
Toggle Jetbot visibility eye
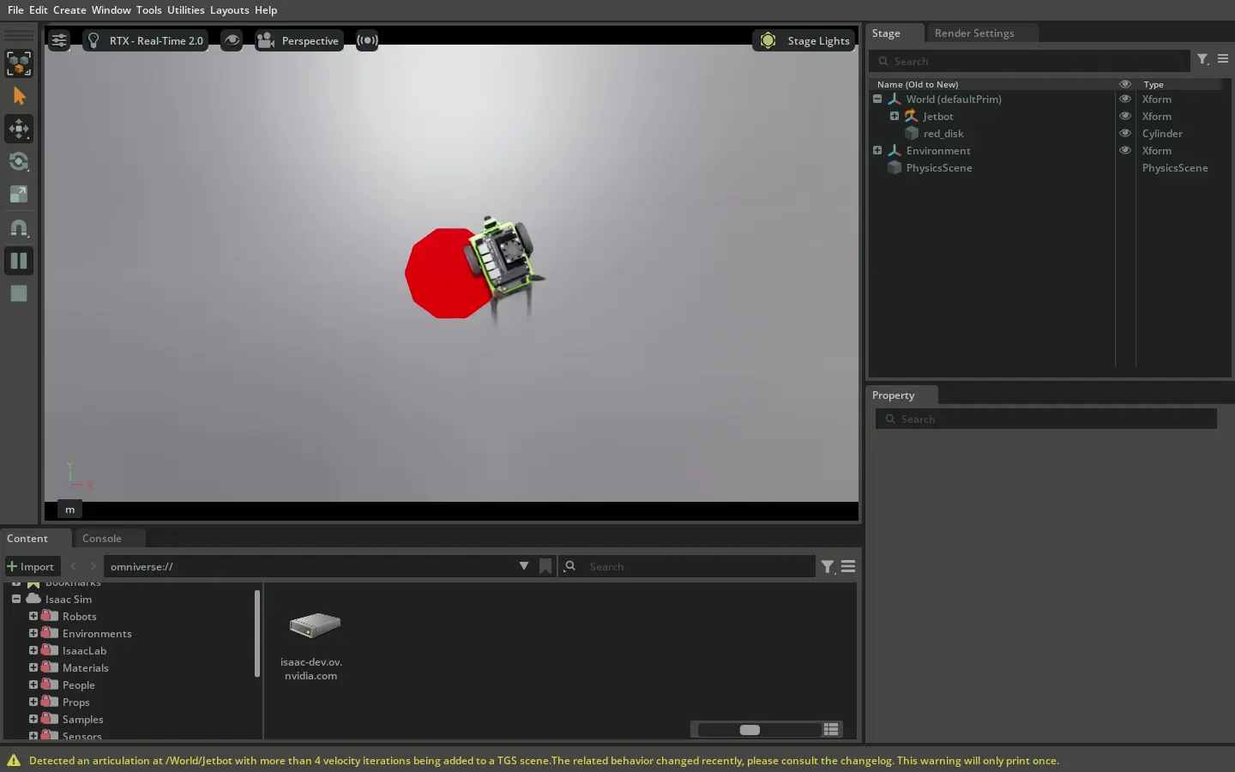(x=1125, y=116)
